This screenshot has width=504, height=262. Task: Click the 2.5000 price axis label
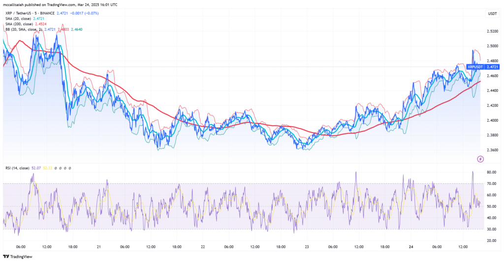coord(492,46)
